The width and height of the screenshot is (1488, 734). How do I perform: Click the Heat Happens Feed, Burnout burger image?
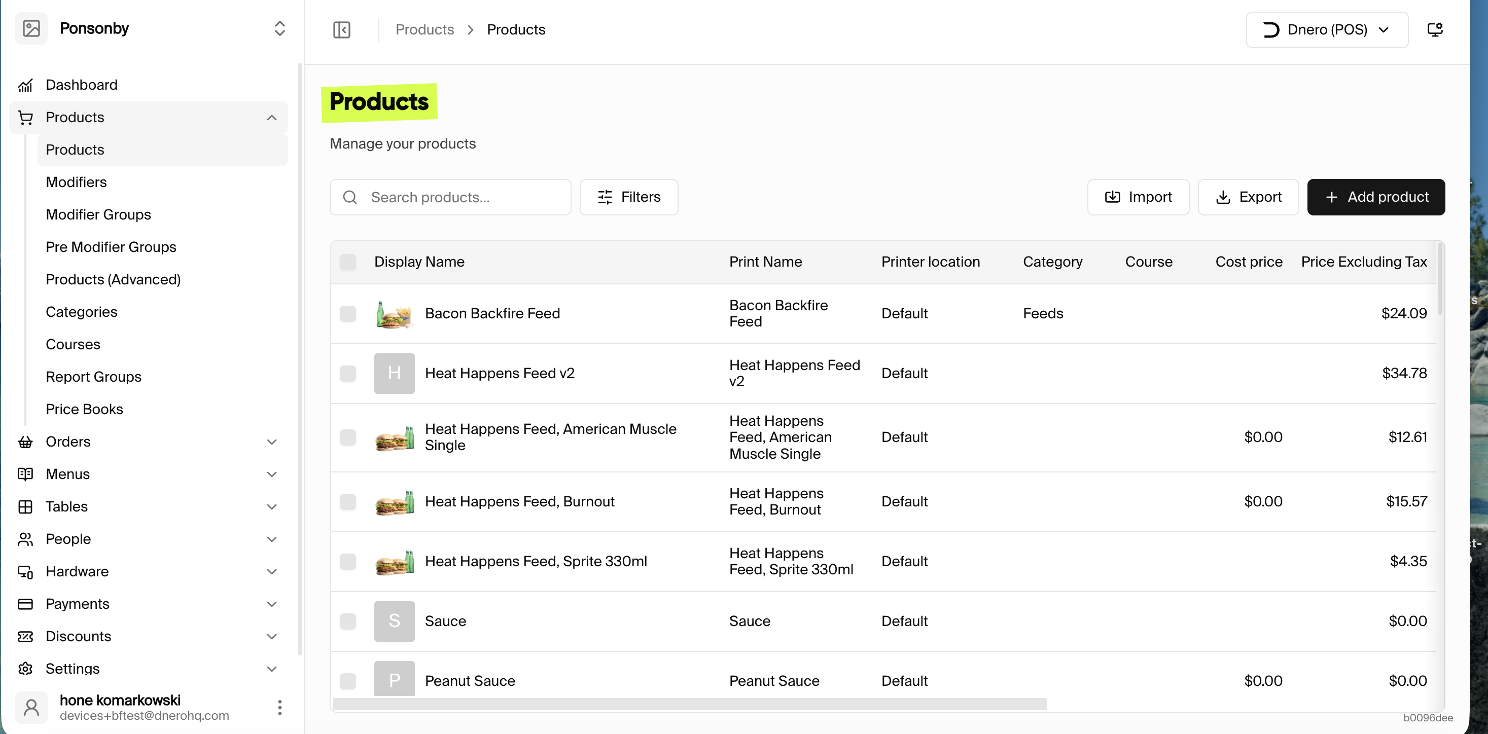click(x=394, y=502)
